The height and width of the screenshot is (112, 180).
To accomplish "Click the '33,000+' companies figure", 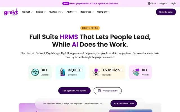I will [x=75, y=70].
